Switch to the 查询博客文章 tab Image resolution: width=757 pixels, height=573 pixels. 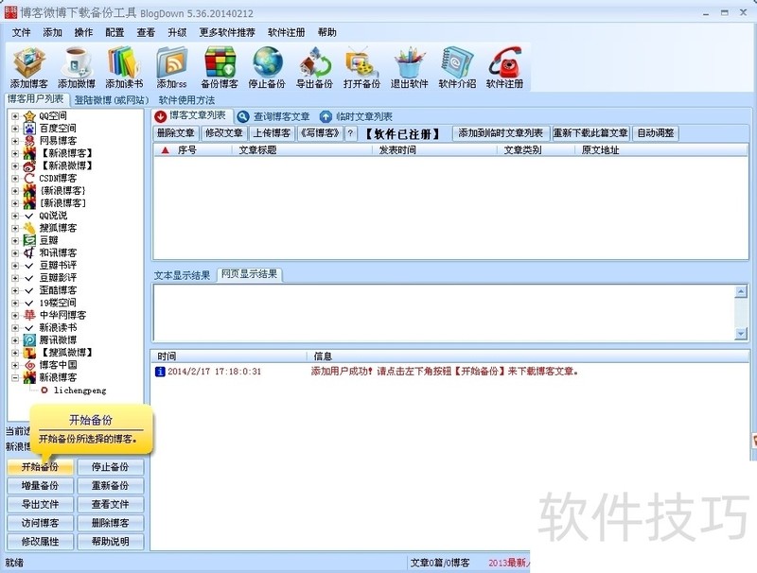(274, 116)
